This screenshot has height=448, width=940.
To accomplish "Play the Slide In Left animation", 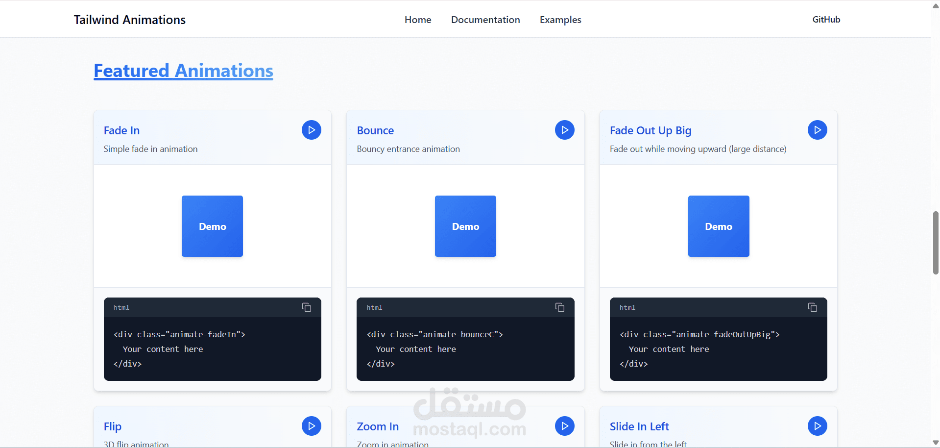I will click(x=817, y=426).
